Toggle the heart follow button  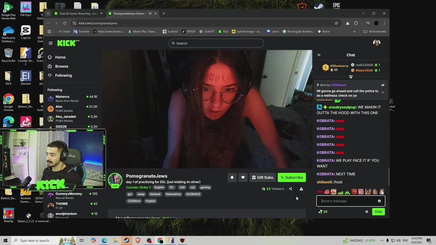[x=243, y=177]
